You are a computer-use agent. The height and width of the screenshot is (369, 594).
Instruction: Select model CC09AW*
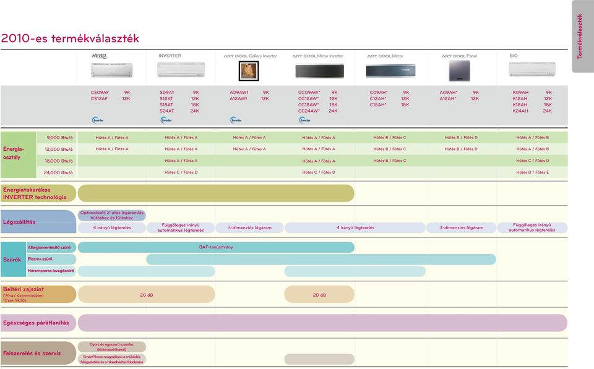pyautogui.click(x=309, y=92)
